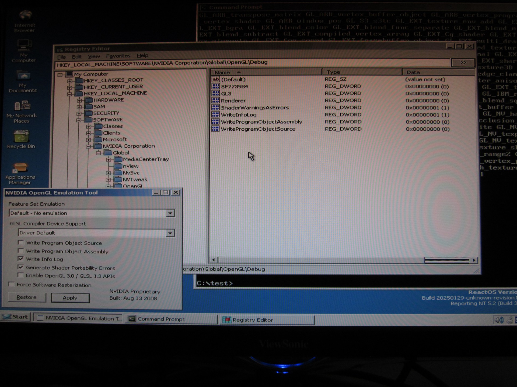Switch to Registry Editor in taskbar
517x387 pixels.
pos(267,320)
